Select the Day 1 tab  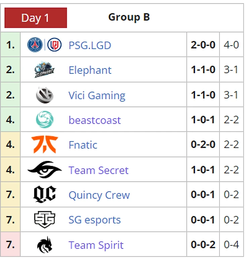[35, 18]
